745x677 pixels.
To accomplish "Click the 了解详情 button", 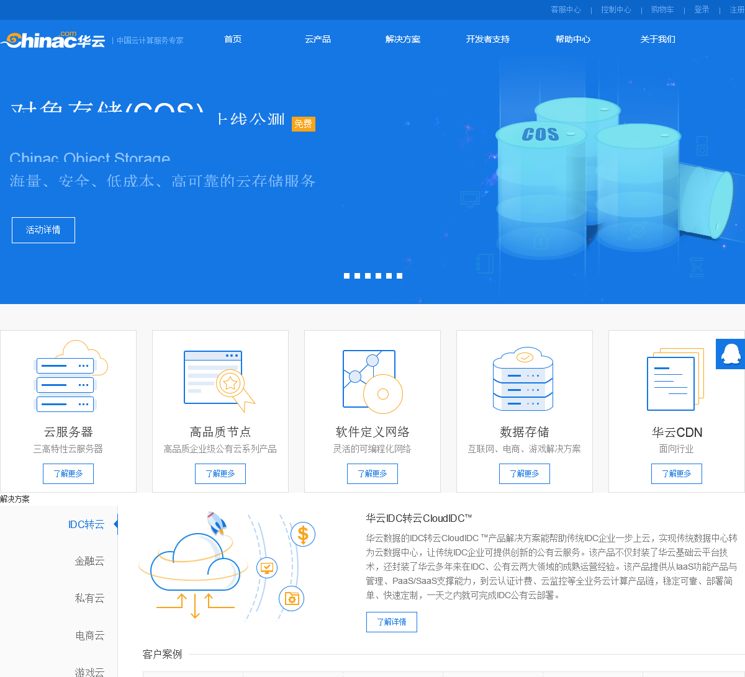I will pyautogui.click(x=392, y=622).
